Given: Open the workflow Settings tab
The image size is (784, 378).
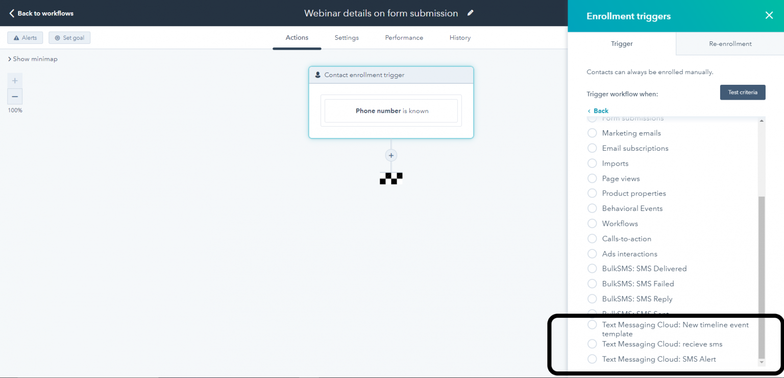Looking at the screenshot, I should tap(347, 37).
